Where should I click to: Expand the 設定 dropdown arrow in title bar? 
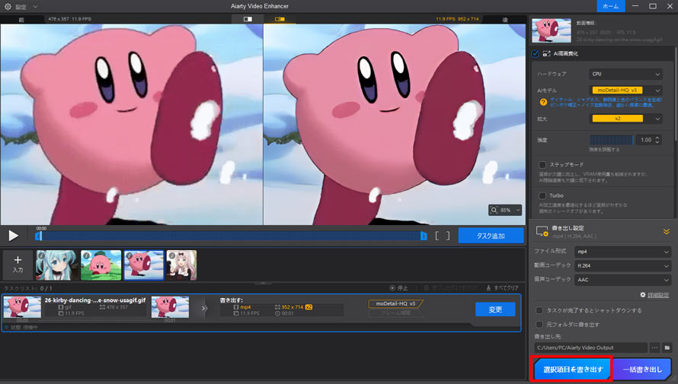point(35,7)
